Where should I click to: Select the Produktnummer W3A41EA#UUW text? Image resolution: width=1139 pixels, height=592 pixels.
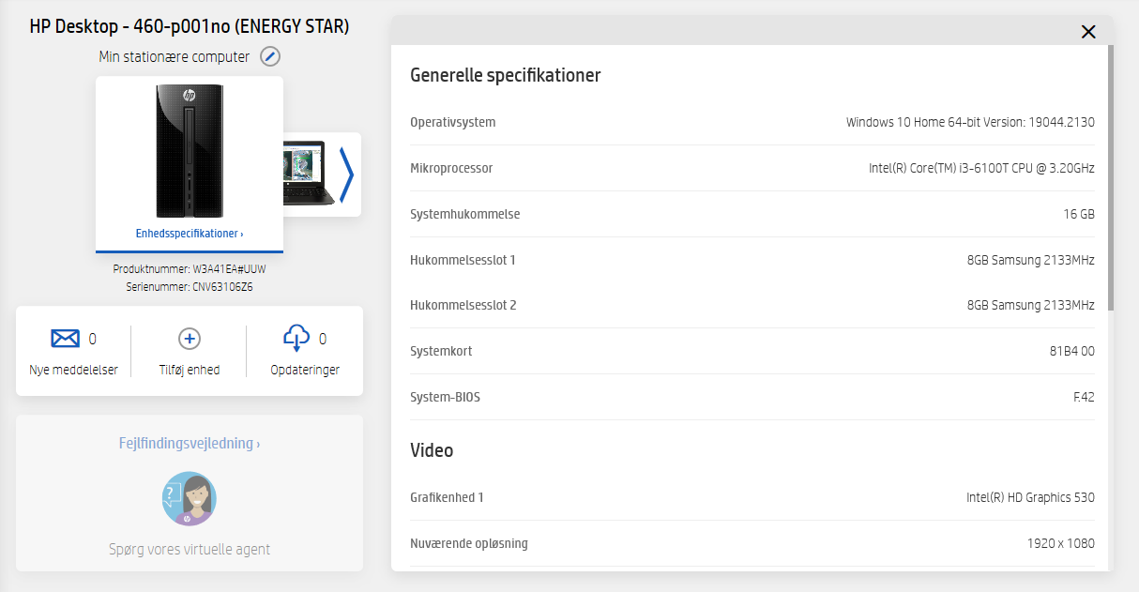[190, 269]
